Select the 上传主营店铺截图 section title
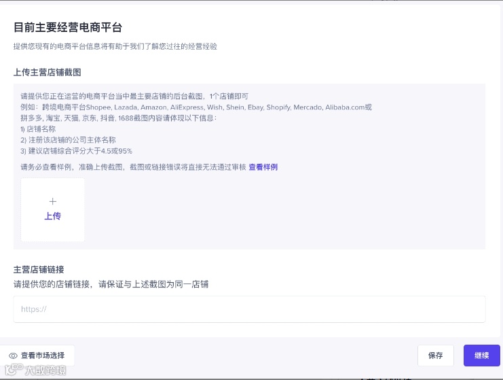This screenshot has width=503, height=380. 47,72
